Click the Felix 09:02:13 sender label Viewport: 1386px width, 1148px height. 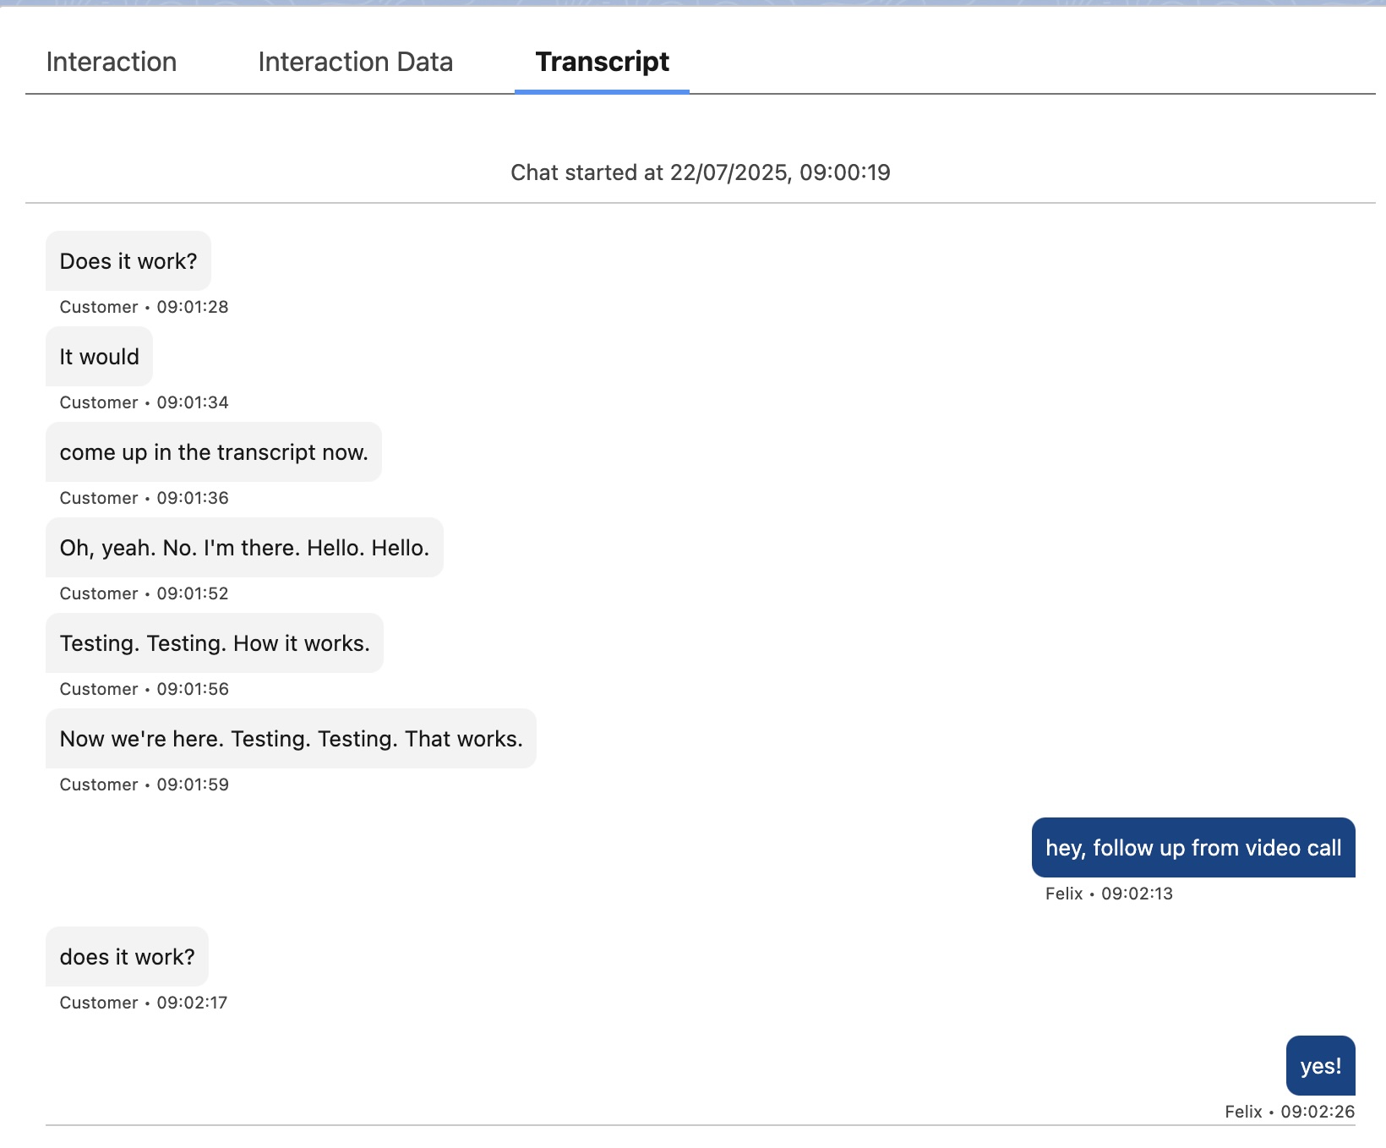(x=1108, y=894)
